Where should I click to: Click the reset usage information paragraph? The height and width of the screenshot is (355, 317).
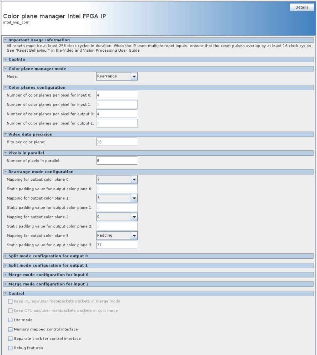159,48
